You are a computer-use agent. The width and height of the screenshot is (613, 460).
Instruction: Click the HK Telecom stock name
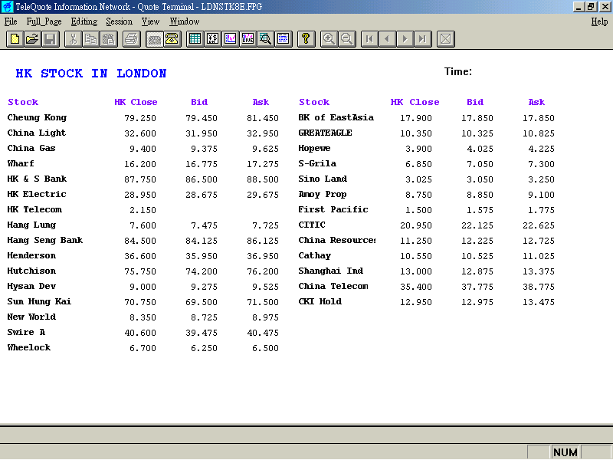[34, 209]
